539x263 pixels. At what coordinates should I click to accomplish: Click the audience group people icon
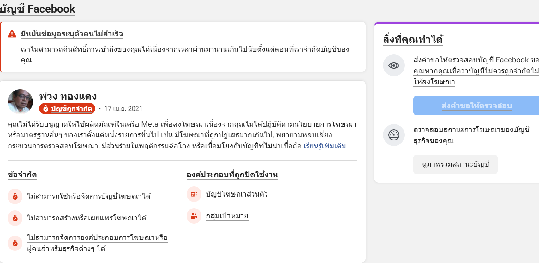194,216
